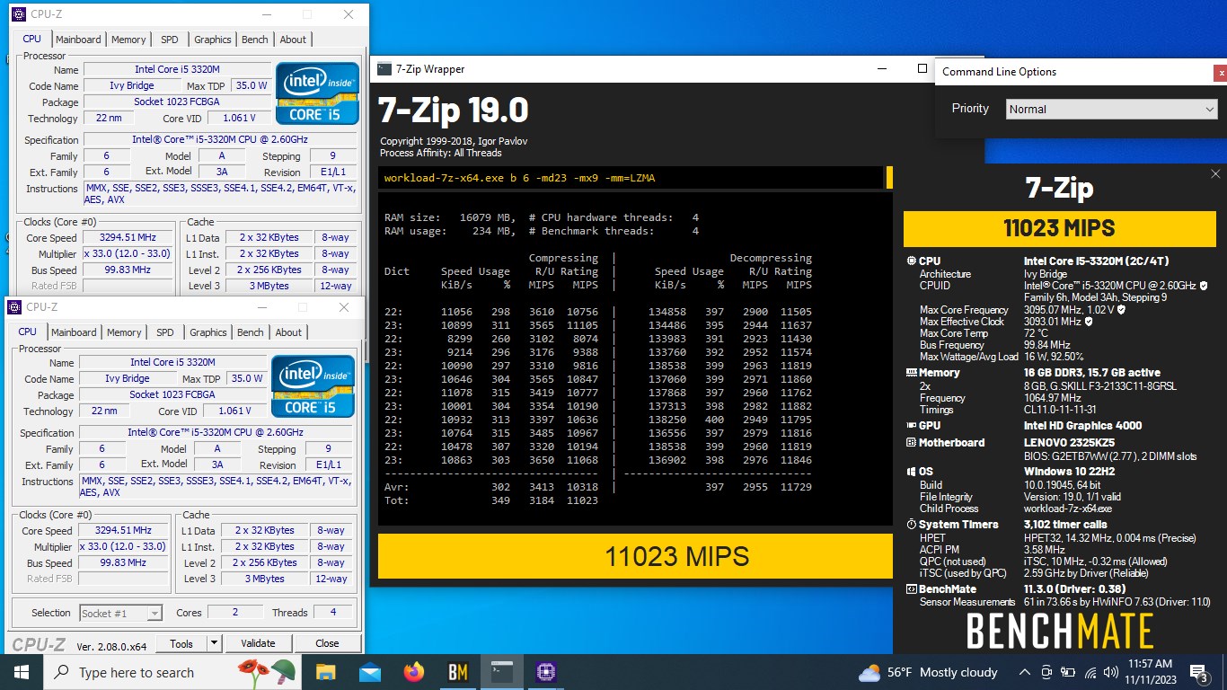Open the Wi-Fi network tray icon
1227x690 pixels.
tap(1090, 672)
